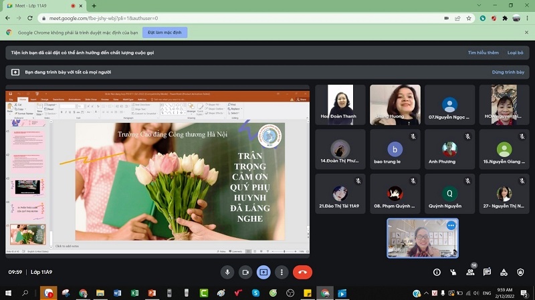Select the Meet - Lớp 11A9 browser tab

tap(40, 5)
